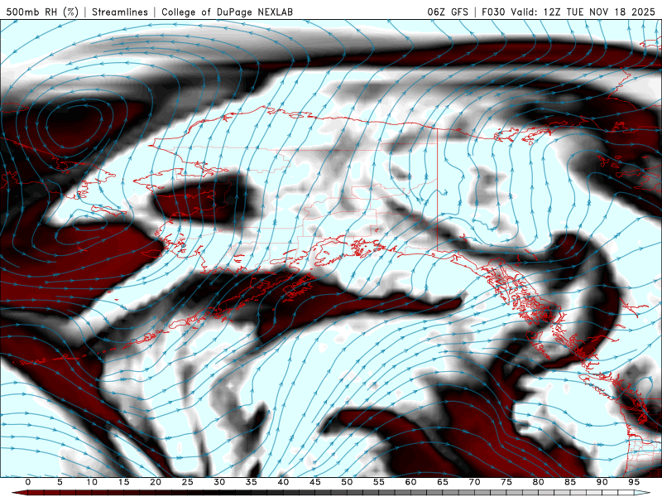
Task: Select the "Streamlines" header label
Action: pyautogui.click(x=120, y=12)
